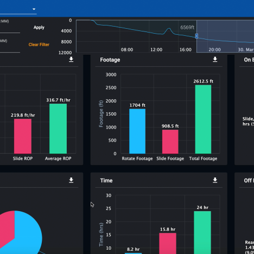Select the Average ROP axis label
254x254 pixels.
coord(58,158)
